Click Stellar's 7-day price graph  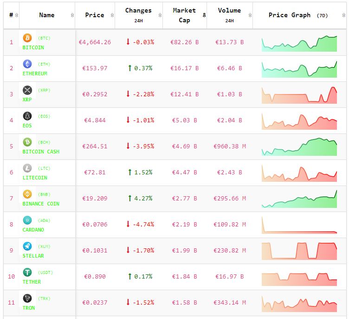299,251
